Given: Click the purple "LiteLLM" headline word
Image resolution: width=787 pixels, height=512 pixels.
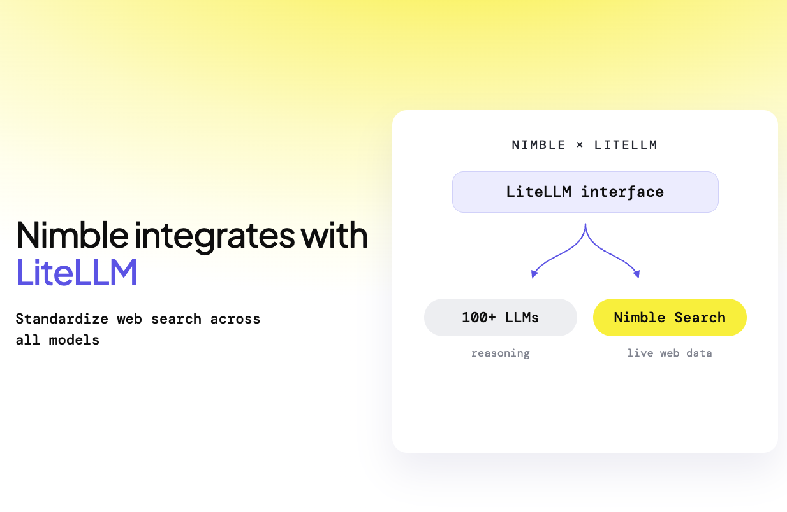Looking at the screenshot, I should pos(77,272).
